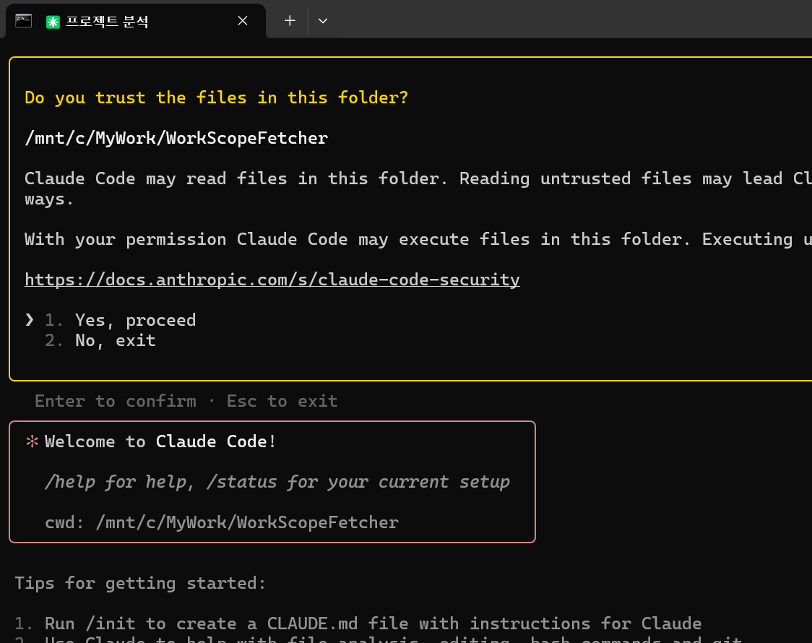Open the new-tab profile dropdown arrow
This screenshot has width=812, height=643.
(323, 21)
